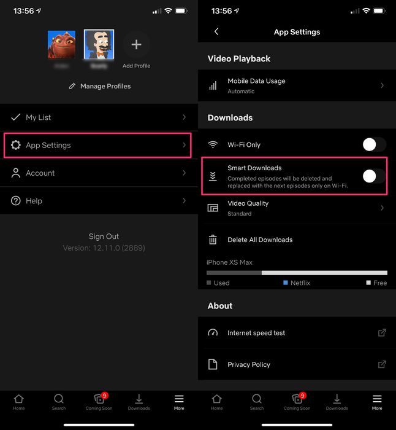Open Downloads tab in right screen
The image size is (396, 430).
coord(337,402)
